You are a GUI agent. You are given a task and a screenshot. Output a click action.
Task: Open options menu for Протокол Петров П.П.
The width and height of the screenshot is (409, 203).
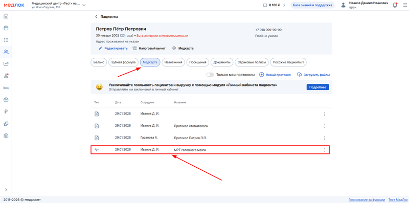click(x=325, y=138)
